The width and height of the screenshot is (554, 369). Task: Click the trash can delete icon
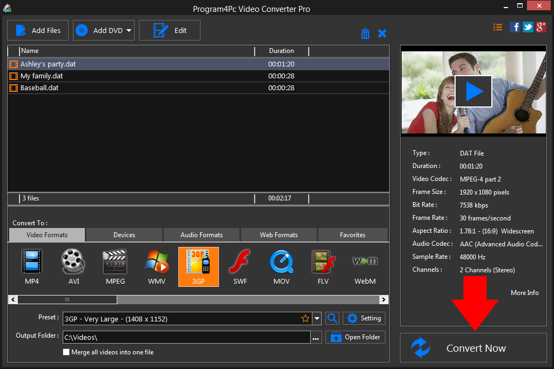[x=365, y=33]
